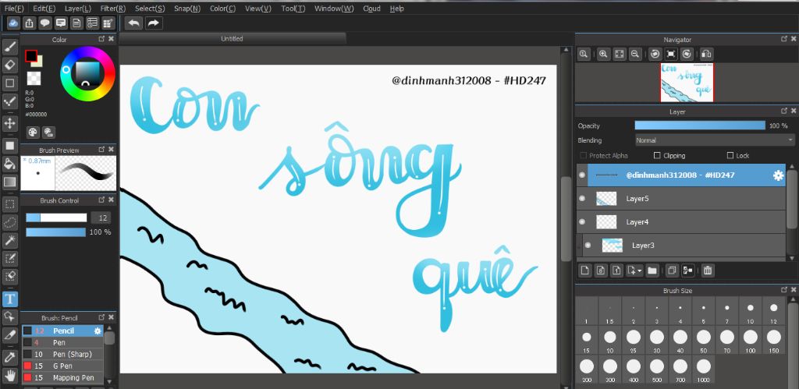The height and width of the screenshot is (389, 799).
Task: Enable the Protect Alpha checkbox
Action: click(x=584, y=156)
